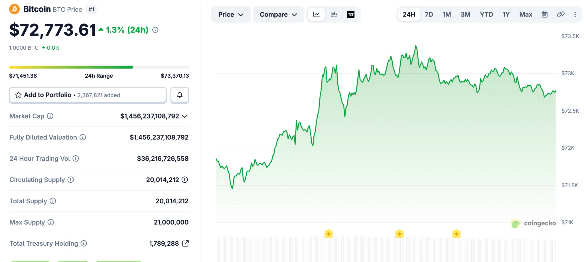
Task: Select the line chart style icon
Action: pos(316,14)
